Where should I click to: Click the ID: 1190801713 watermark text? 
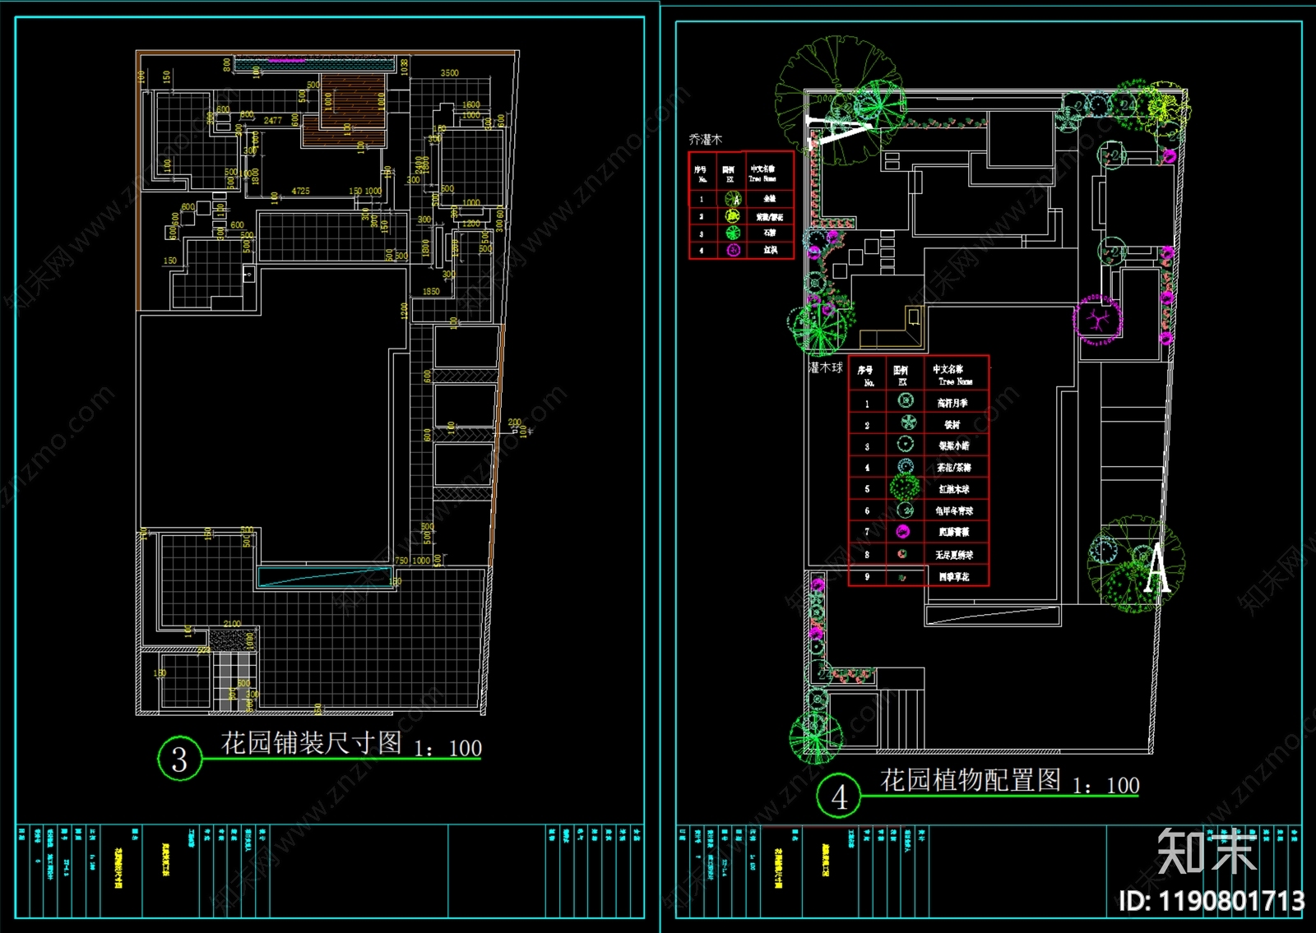pos(1212,901)
